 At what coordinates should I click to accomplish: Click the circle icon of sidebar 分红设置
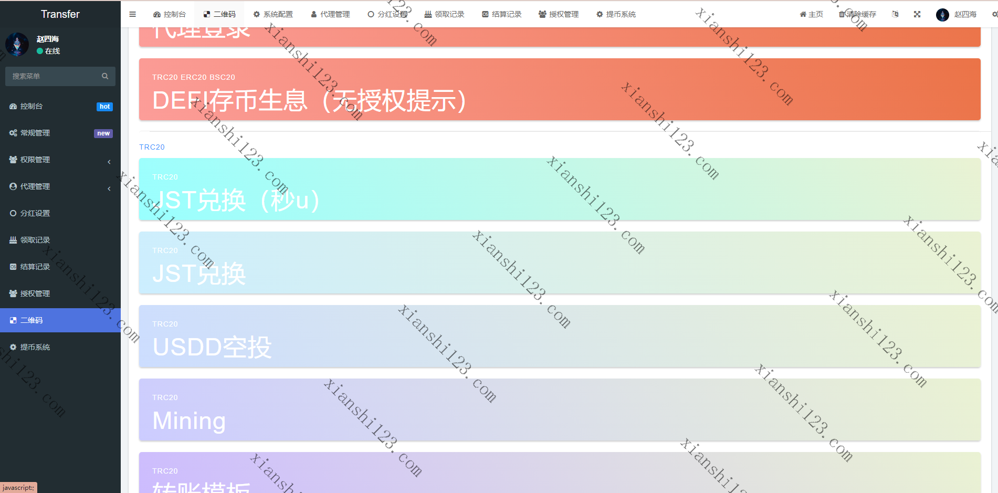(13, 213)
